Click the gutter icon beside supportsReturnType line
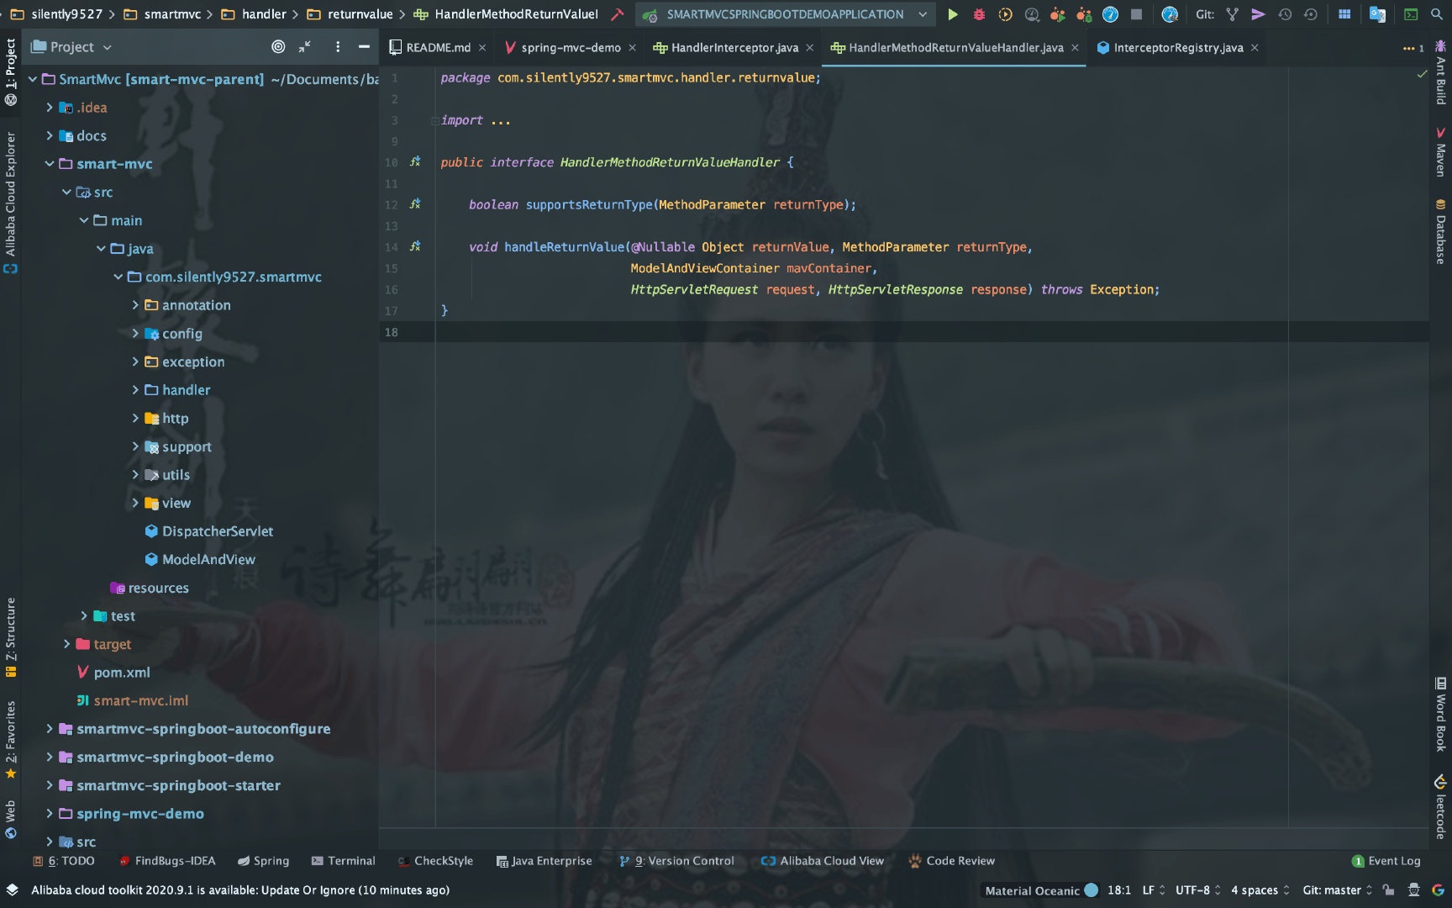 click(415, 204)
